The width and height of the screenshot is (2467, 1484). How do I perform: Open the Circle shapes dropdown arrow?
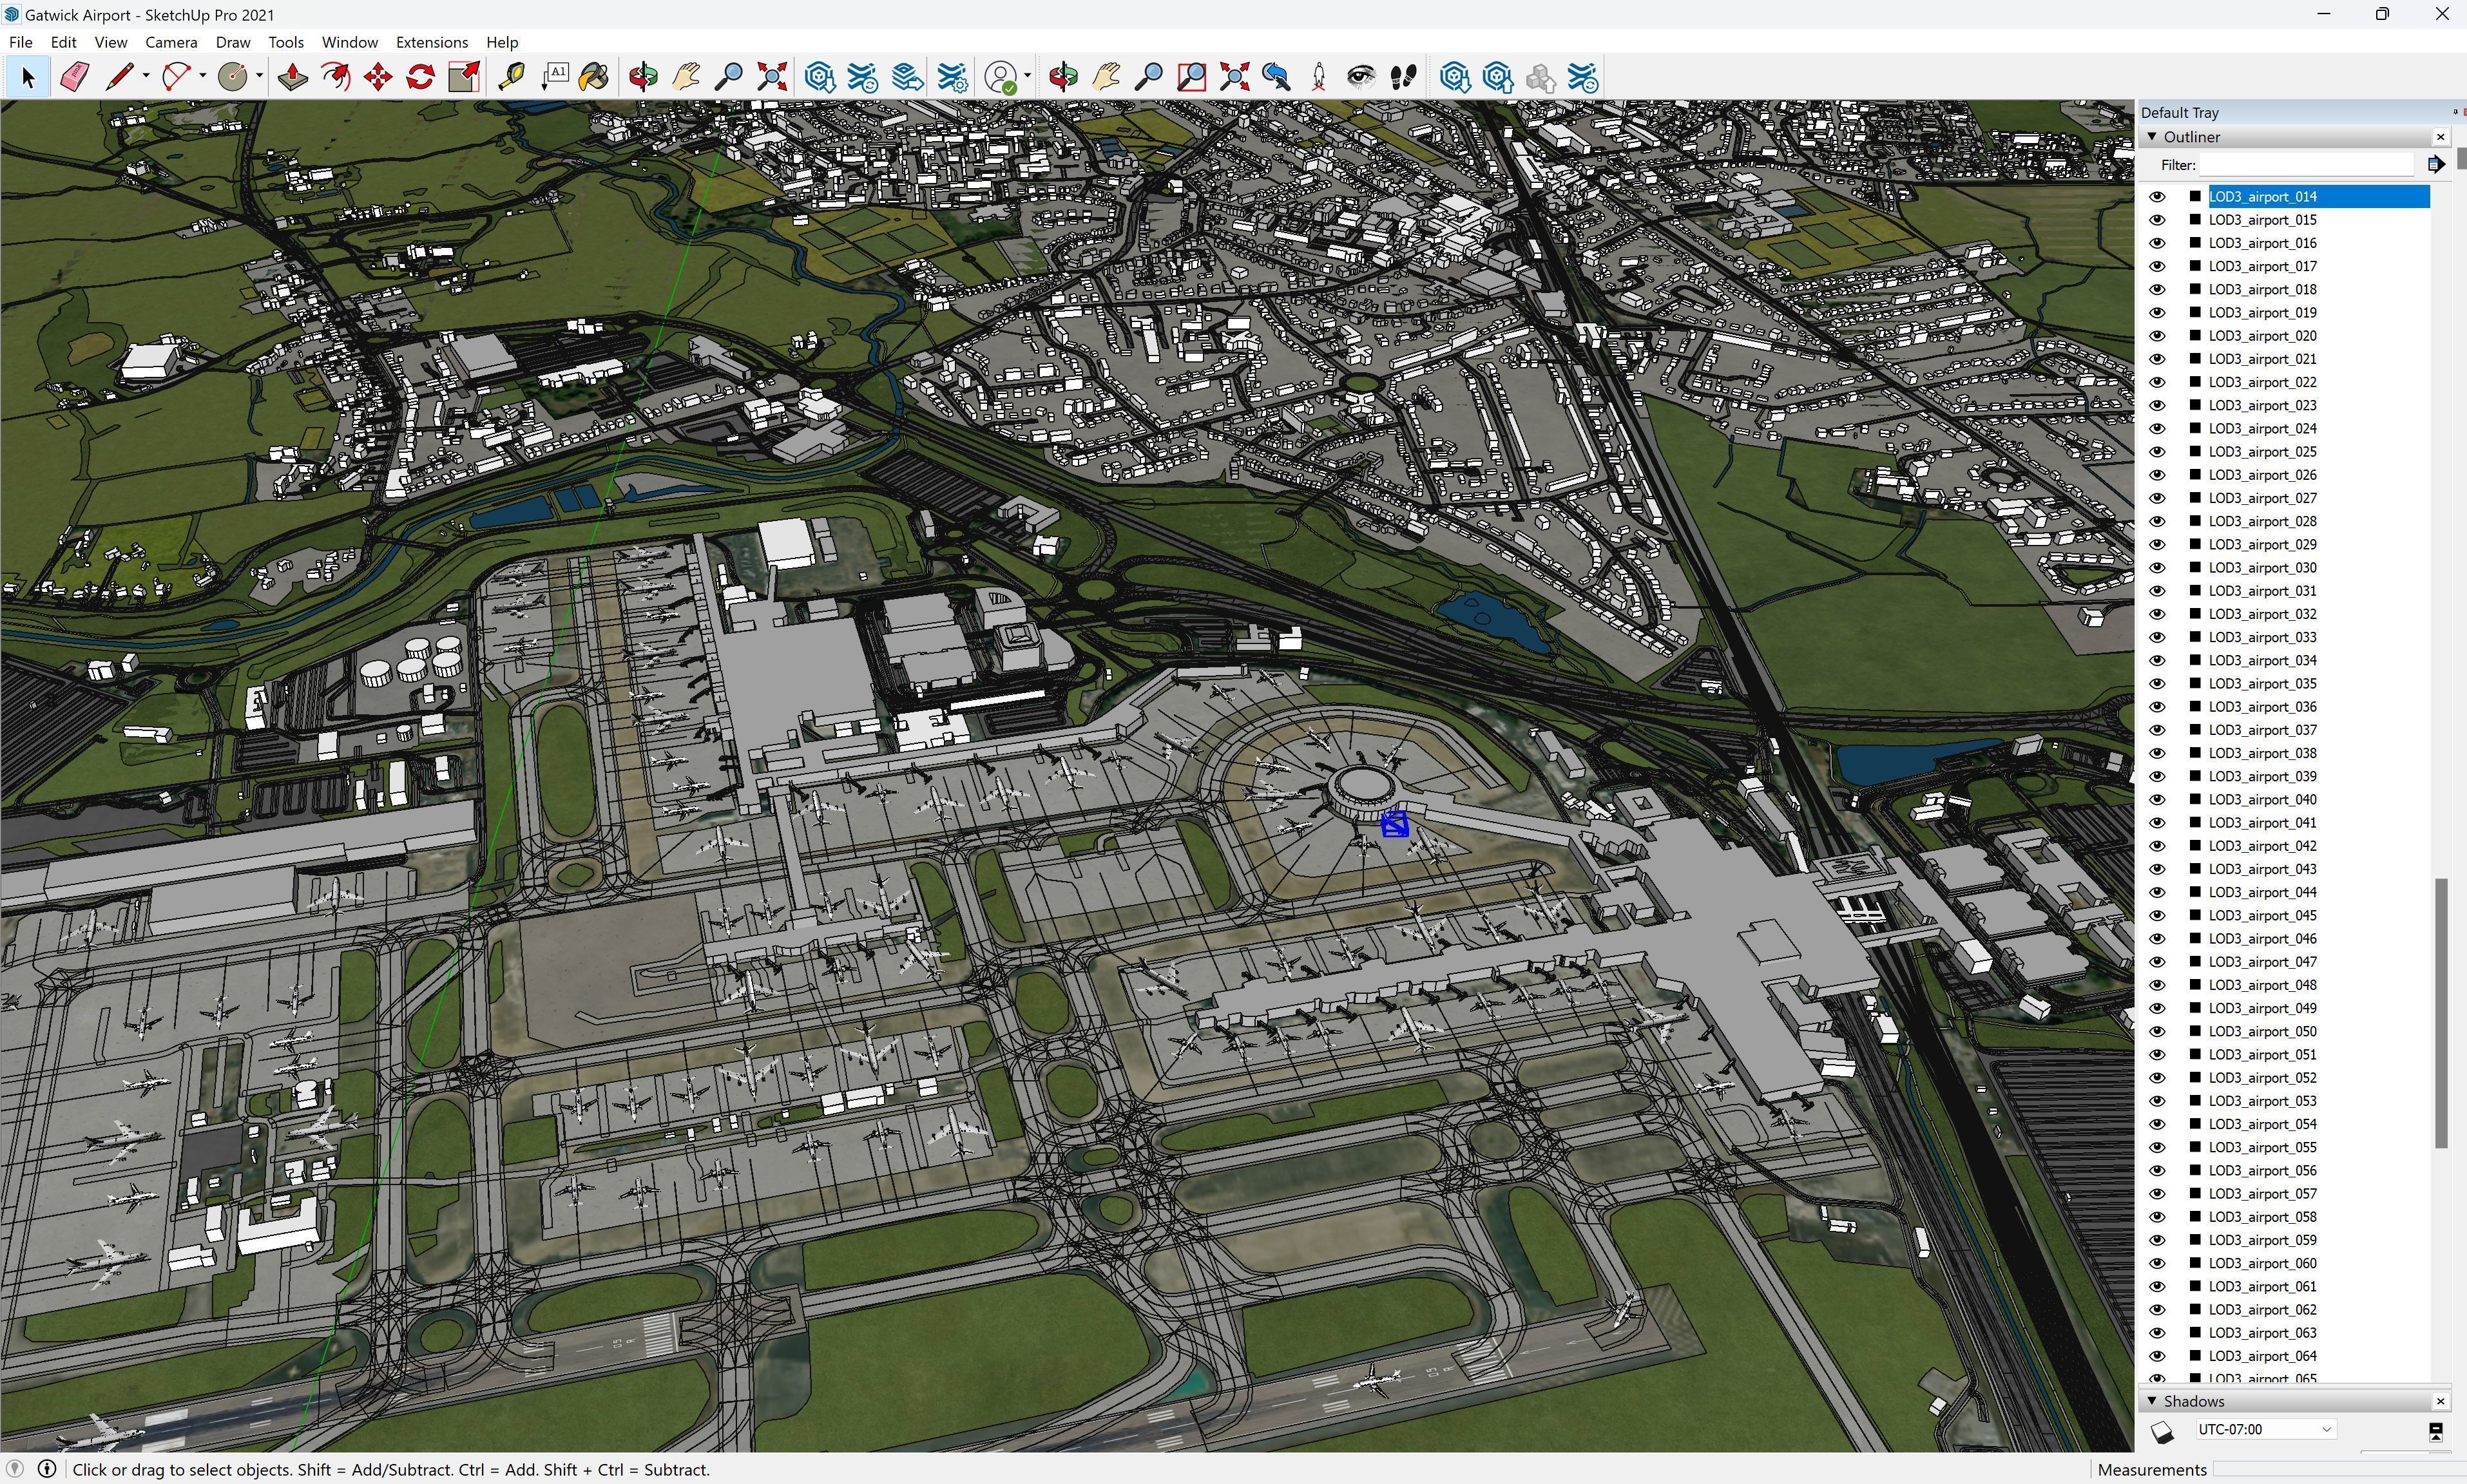pos(260,77)
